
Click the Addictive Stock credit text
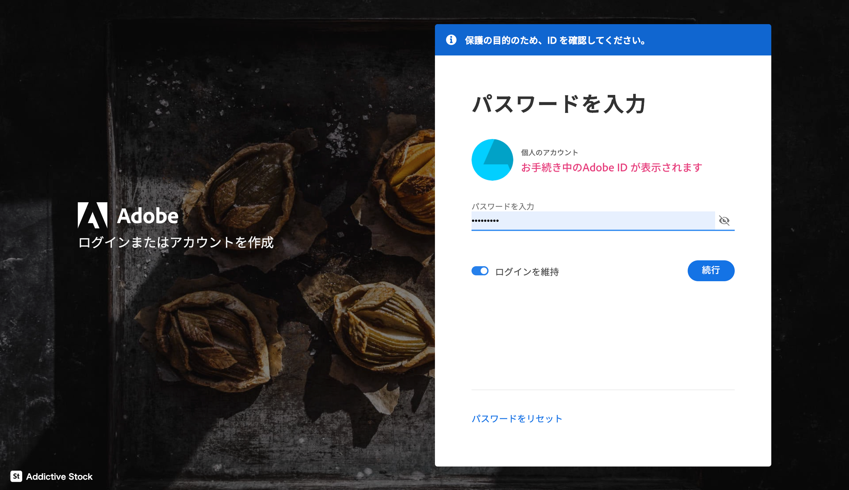pos(59,477)
